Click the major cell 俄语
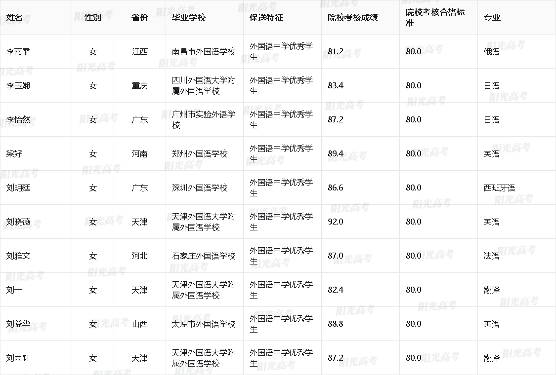The width and height of the screenshot is (556, 375). (491, 52)
